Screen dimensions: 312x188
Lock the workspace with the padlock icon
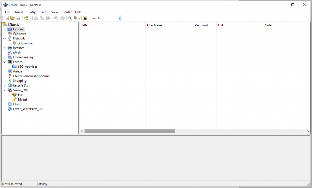tap(85, 18)
